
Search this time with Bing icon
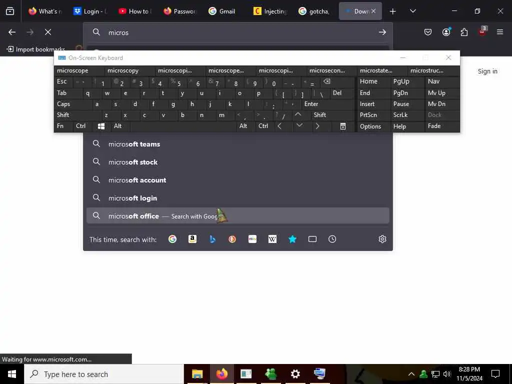pyautogui.click(x=212, y=239)
